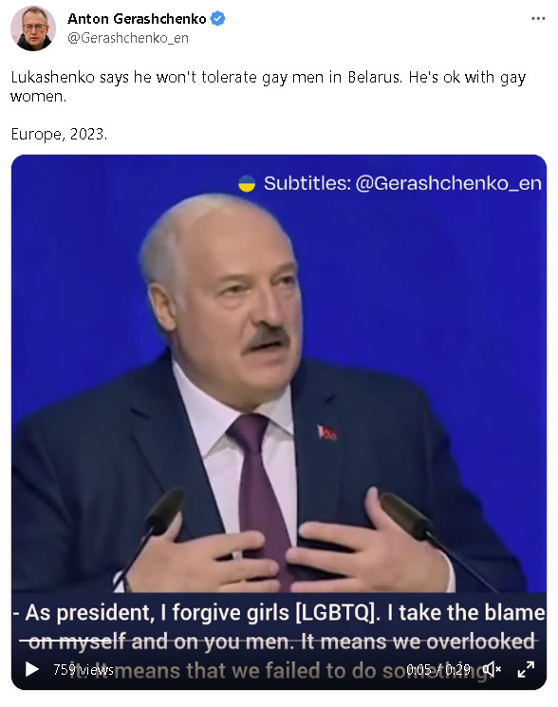The height and width of the screenshot is (707, 558).
Task: Click the blue verified badge
Action: [217, 18]
